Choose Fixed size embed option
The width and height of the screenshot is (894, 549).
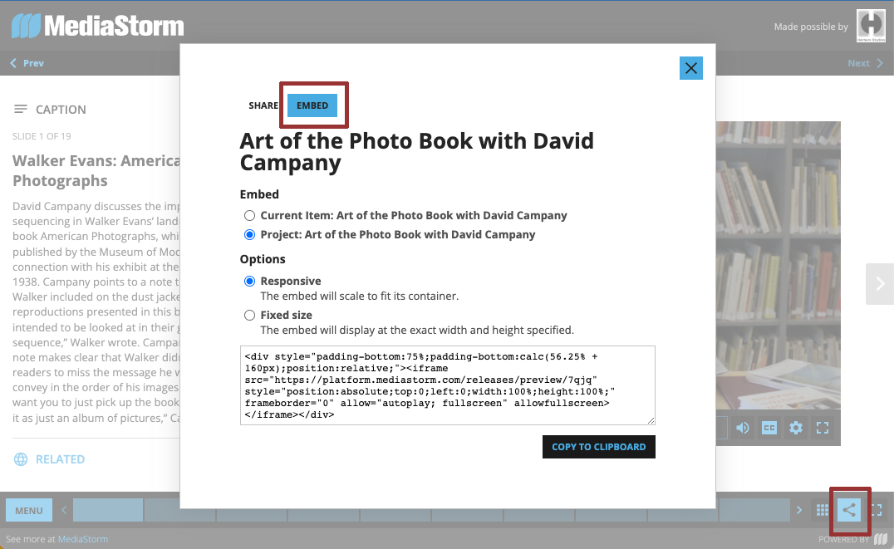pyautogui.click(x=249, y=315)
